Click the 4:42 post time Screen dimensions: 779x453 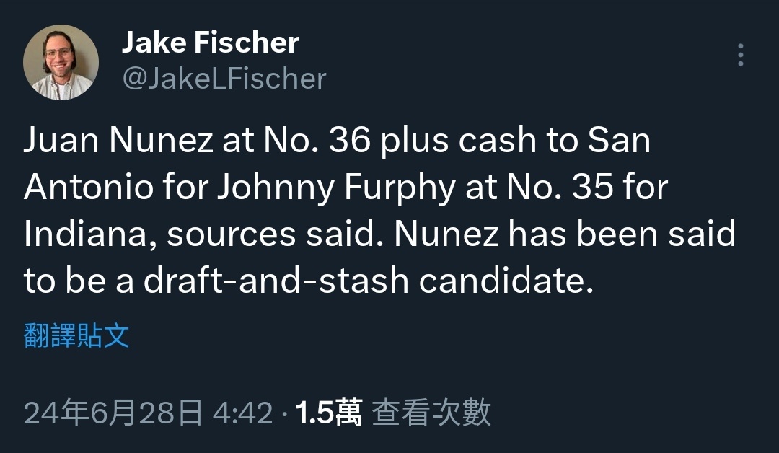click(x=243, y=413)
